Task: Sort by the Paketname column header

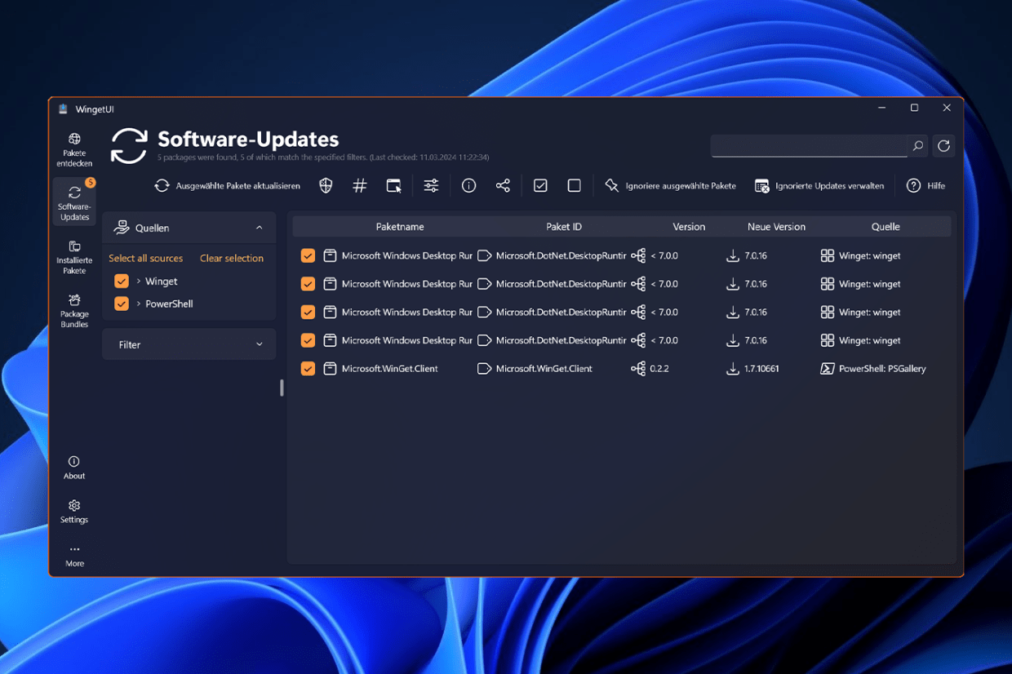Action: 400,227
